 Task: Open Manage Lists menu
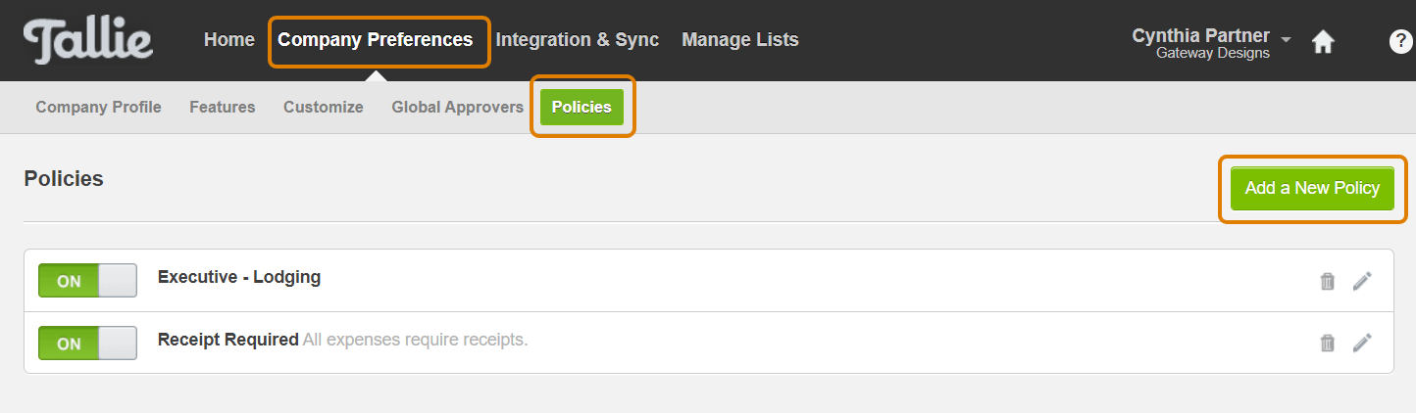(x=740, y=40)
